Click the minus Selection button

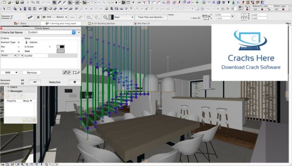coord(35,82)
